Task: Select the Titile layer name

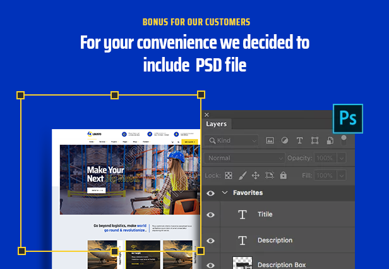Action: 265,214
